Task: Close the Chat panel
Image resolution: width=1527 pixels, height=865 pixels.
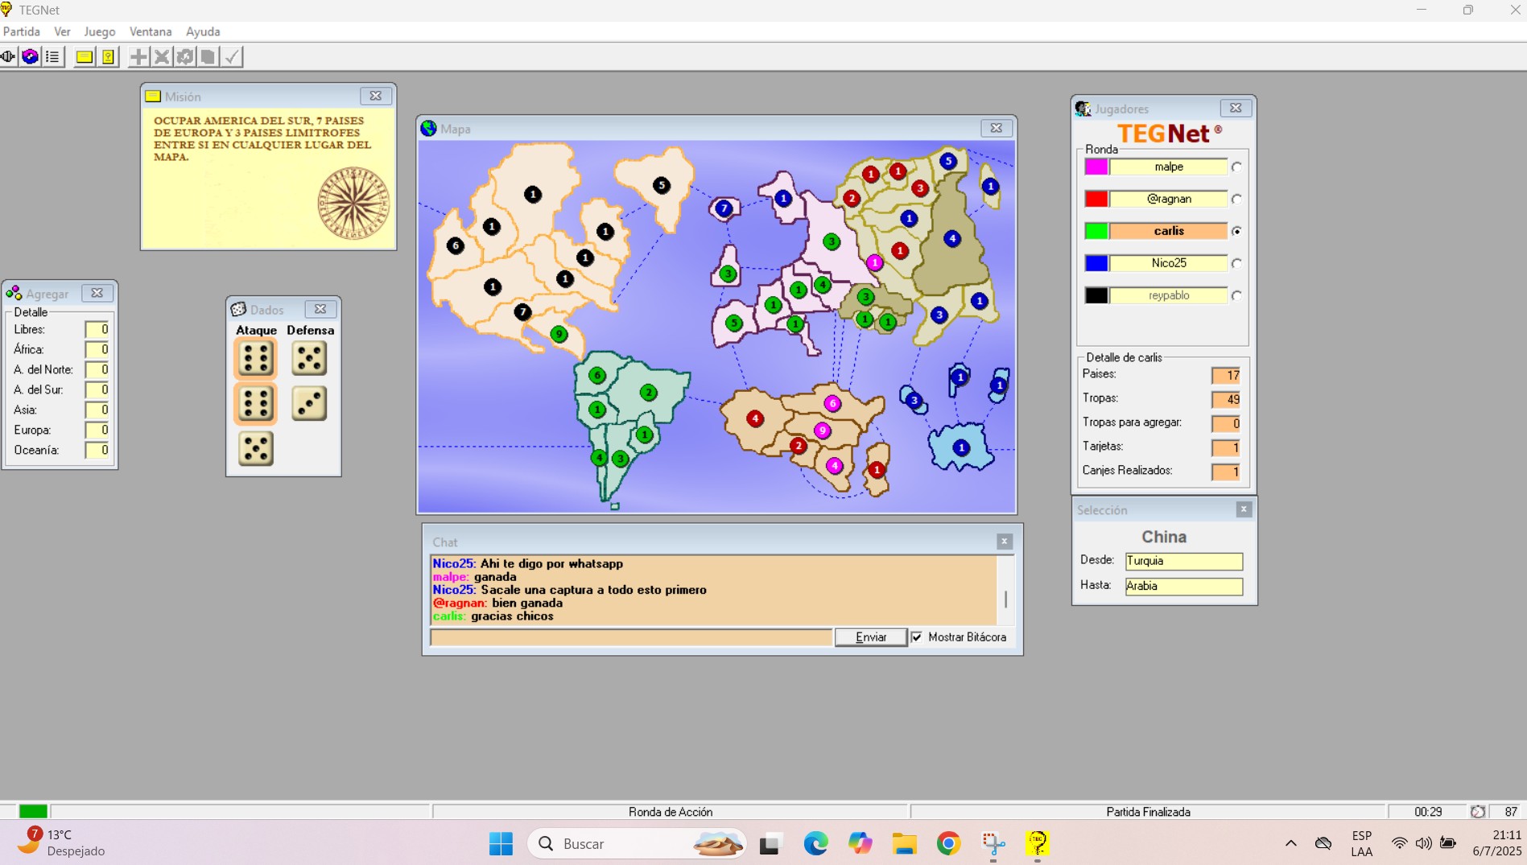Action: 1004,542
